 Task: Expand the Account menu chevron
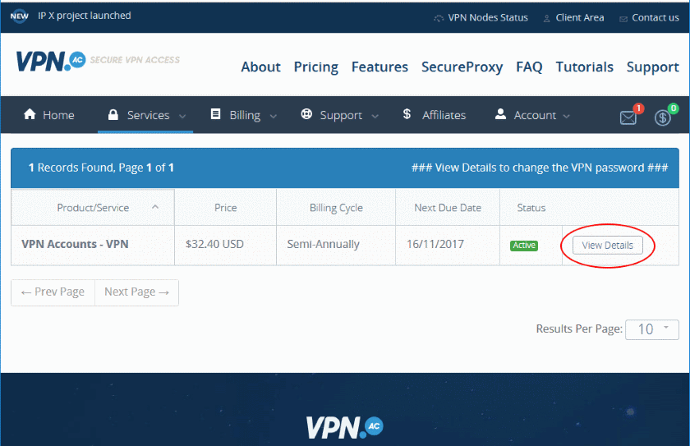pyautogui.click(x=566, y=116)
